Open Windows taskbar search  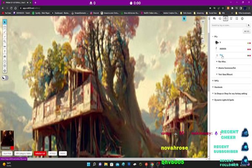(94, 164)
